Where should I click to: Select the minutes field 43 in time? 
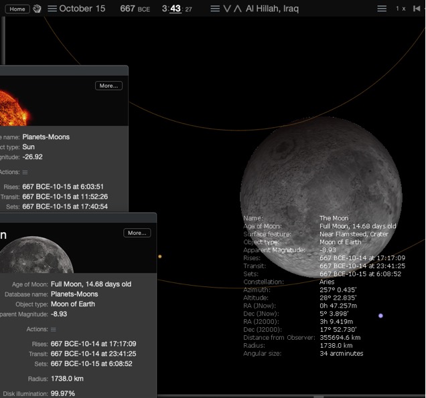coord(175,9)
